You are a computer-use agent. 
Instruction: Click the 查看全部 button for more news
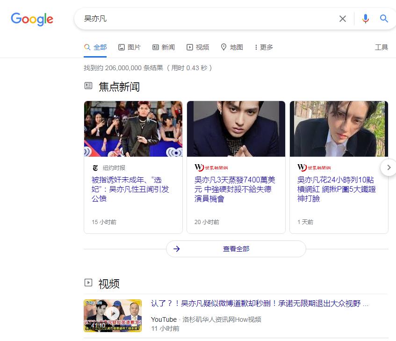click(x=236, y=249)
